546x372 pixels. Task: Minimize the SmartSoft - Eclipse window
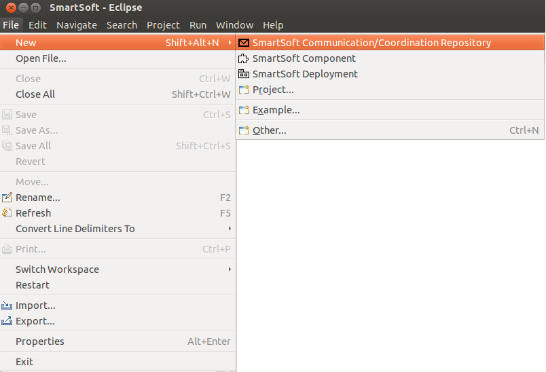[23, 7]
